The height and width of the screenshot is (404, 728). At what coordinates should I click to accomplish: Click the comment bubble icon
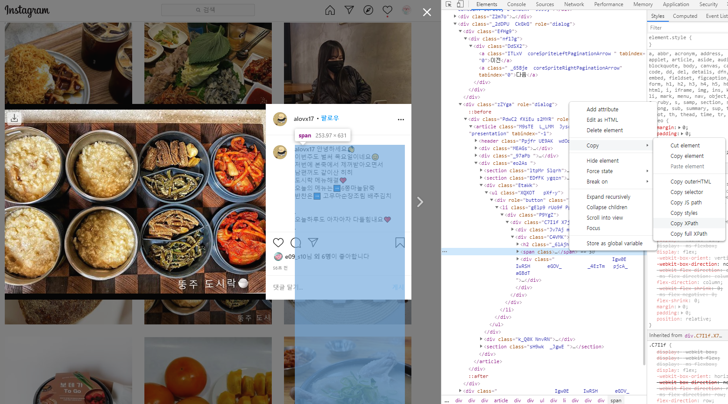pyautogui.click(x=296, y=243)
